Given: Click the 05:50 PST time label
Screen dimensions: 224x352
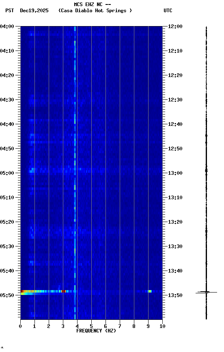Looking at the screenshot, I should click(7, 295).
